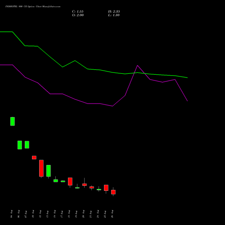Viewport: 225px width, 225px height.
Task: Click the open value 'O: 2.00'
Action: pos(78,15)
